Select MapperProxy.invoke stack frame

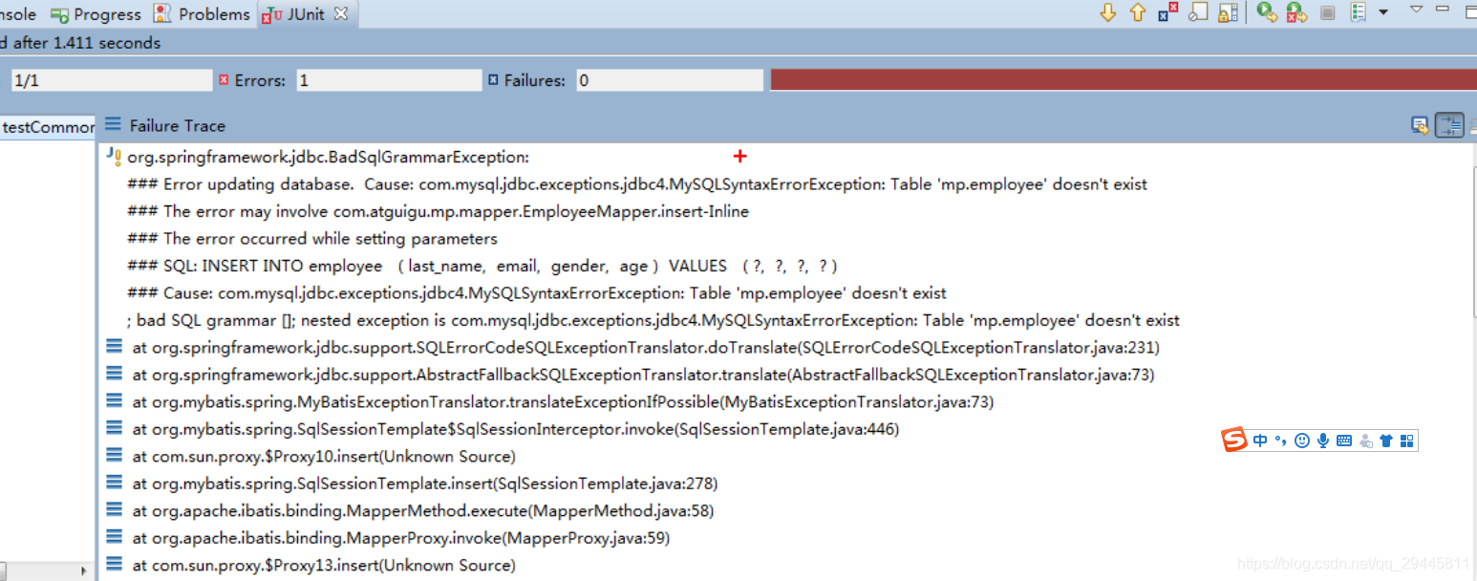401,538
